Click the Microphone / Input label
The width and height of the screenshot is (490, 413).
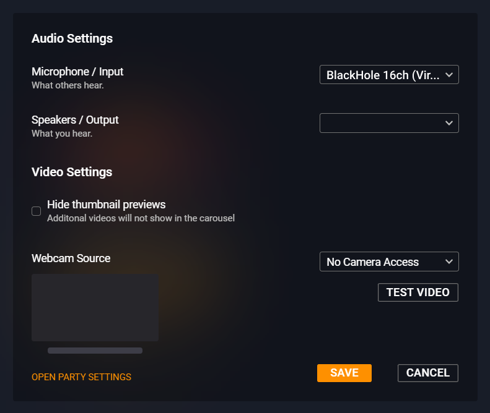(x=77, y=72)
